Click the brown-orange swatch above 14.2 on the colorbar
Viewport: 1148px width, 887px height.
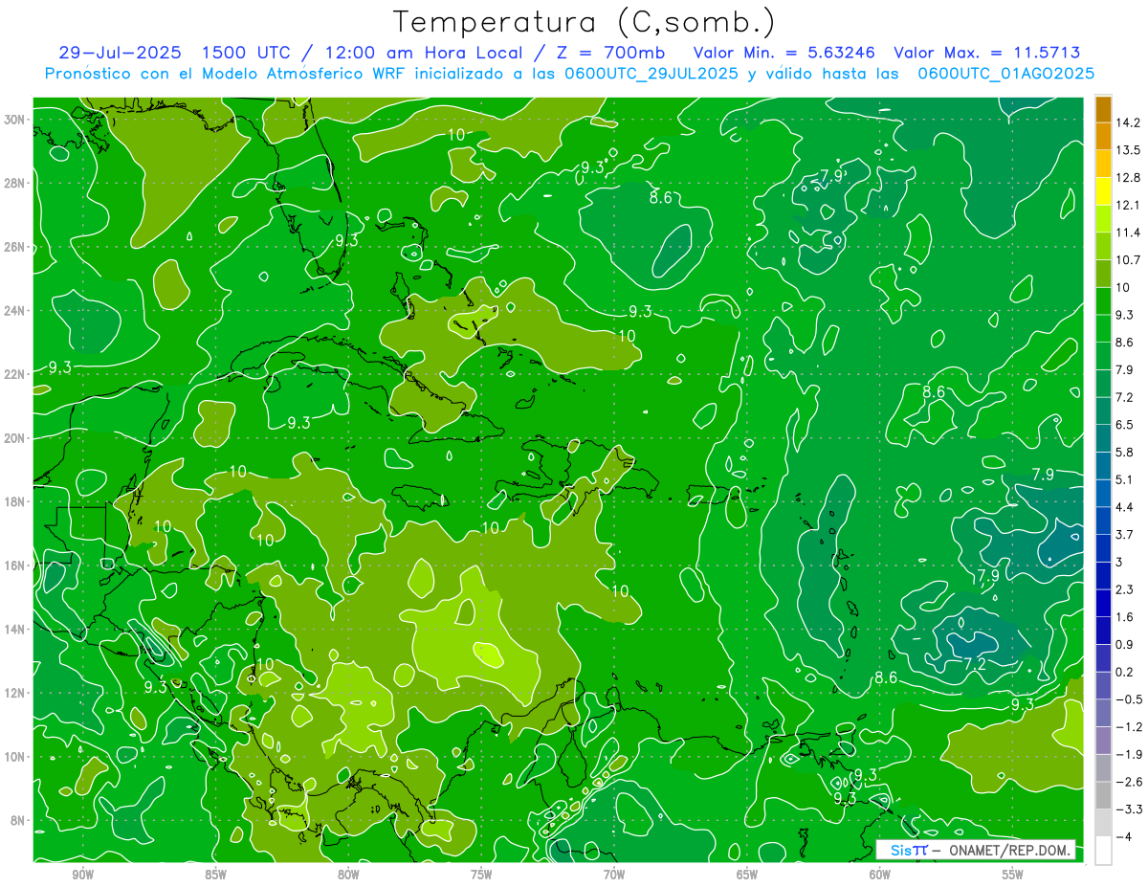tap(1103, 109)
